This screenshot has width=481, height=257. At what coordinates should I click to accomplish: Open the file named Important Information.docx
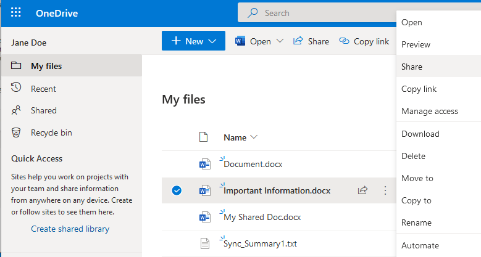tap(277, 190)
